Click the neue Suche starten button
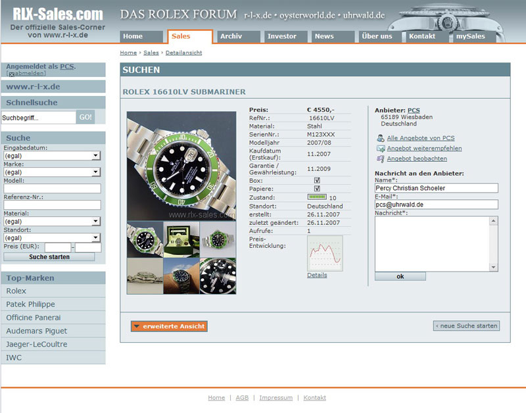526x413 pixels. 466,326
